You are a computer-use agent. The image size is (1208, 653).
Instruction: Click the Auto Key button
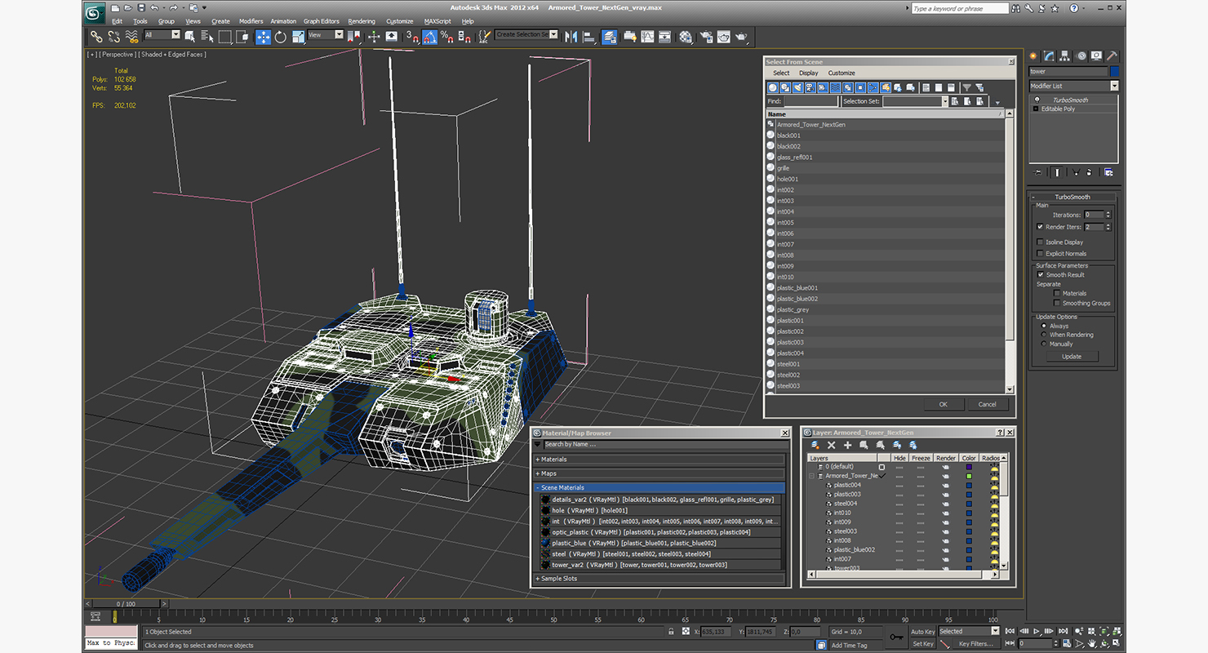point(922,631)
